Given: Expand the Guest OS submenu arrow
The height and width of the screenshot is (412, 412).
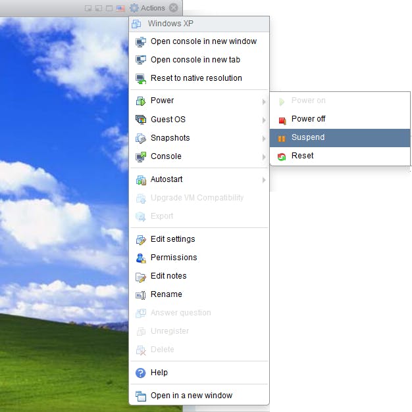Looking at the screenshot, I should pyautogui.click(x=264, y=120).
